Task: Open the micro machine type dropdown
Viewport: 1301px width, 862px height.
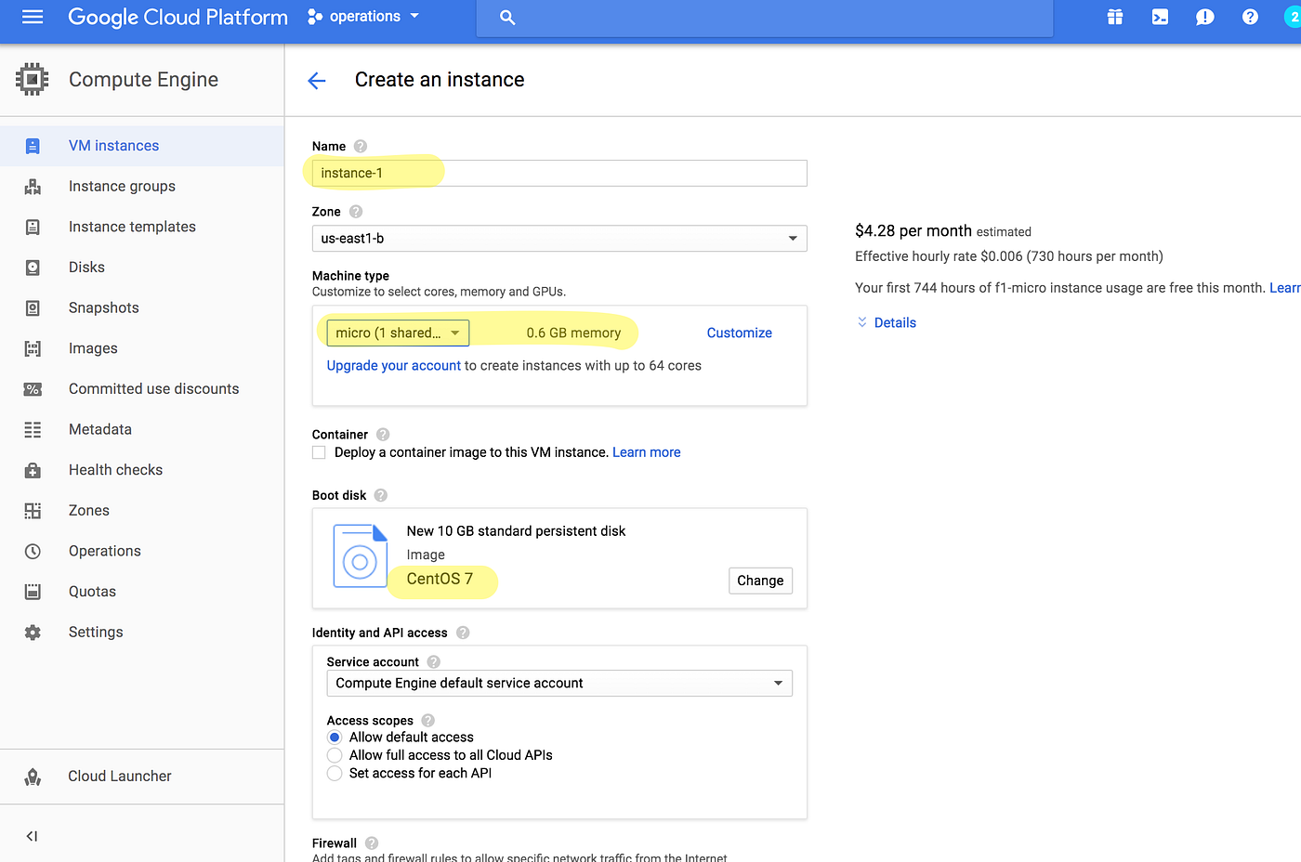Action: [x=398, y=333]
